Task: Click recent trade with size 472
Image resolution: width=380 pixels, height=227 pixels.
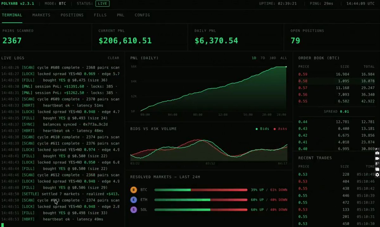Action: [x=336, y=203]
